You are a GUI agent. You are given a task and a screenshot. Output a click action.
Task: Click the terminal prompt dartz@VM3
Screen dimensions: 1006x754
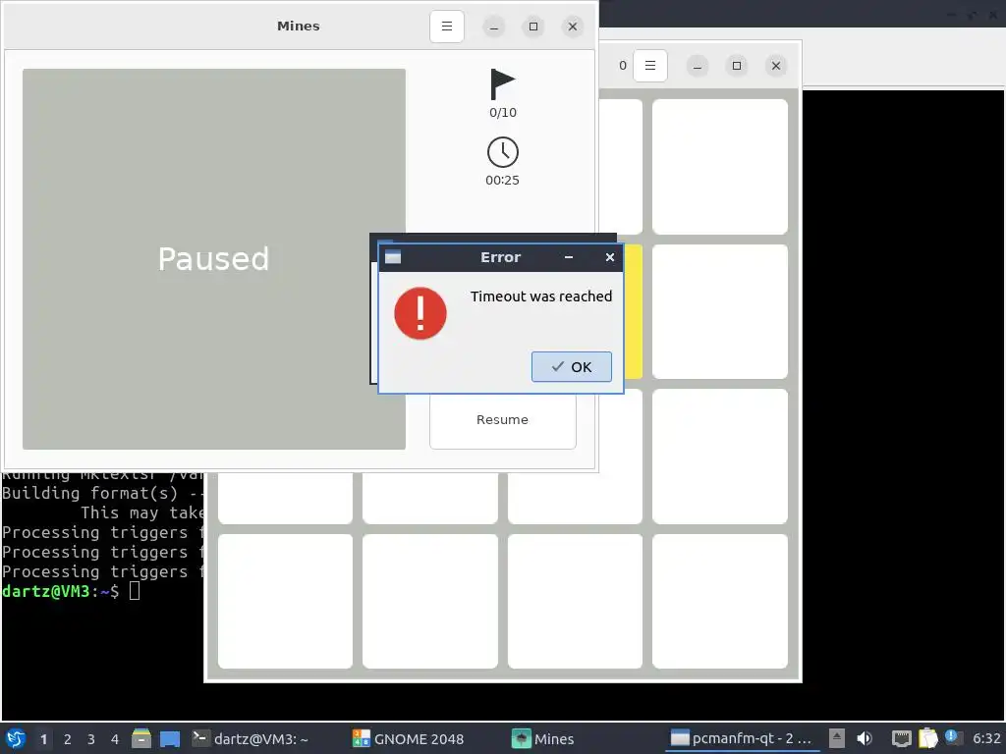point(45,591)
